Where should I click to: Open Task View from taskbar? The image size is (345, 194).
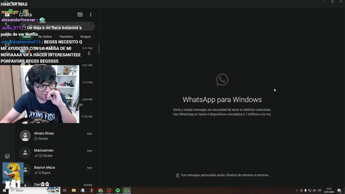pos(65,190)
